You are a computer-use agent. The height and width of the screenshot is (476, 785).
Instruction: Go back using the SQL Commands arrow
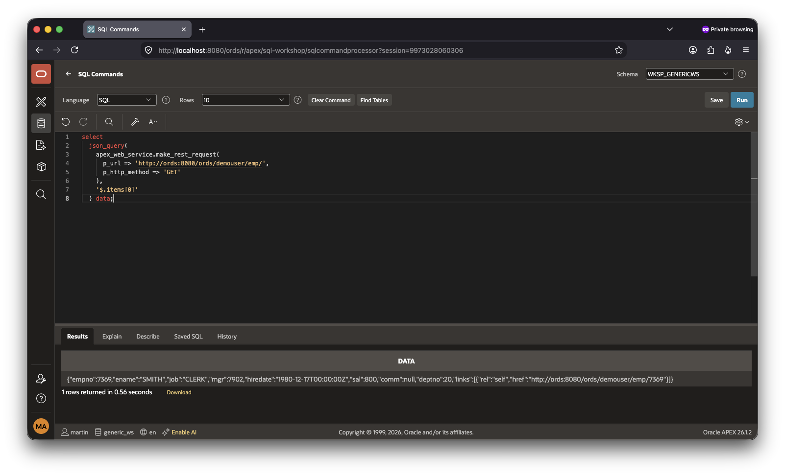click(69, 74)
